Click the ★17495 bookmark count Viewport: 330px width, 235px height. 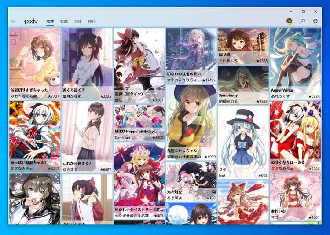click(x=209, y=80)
